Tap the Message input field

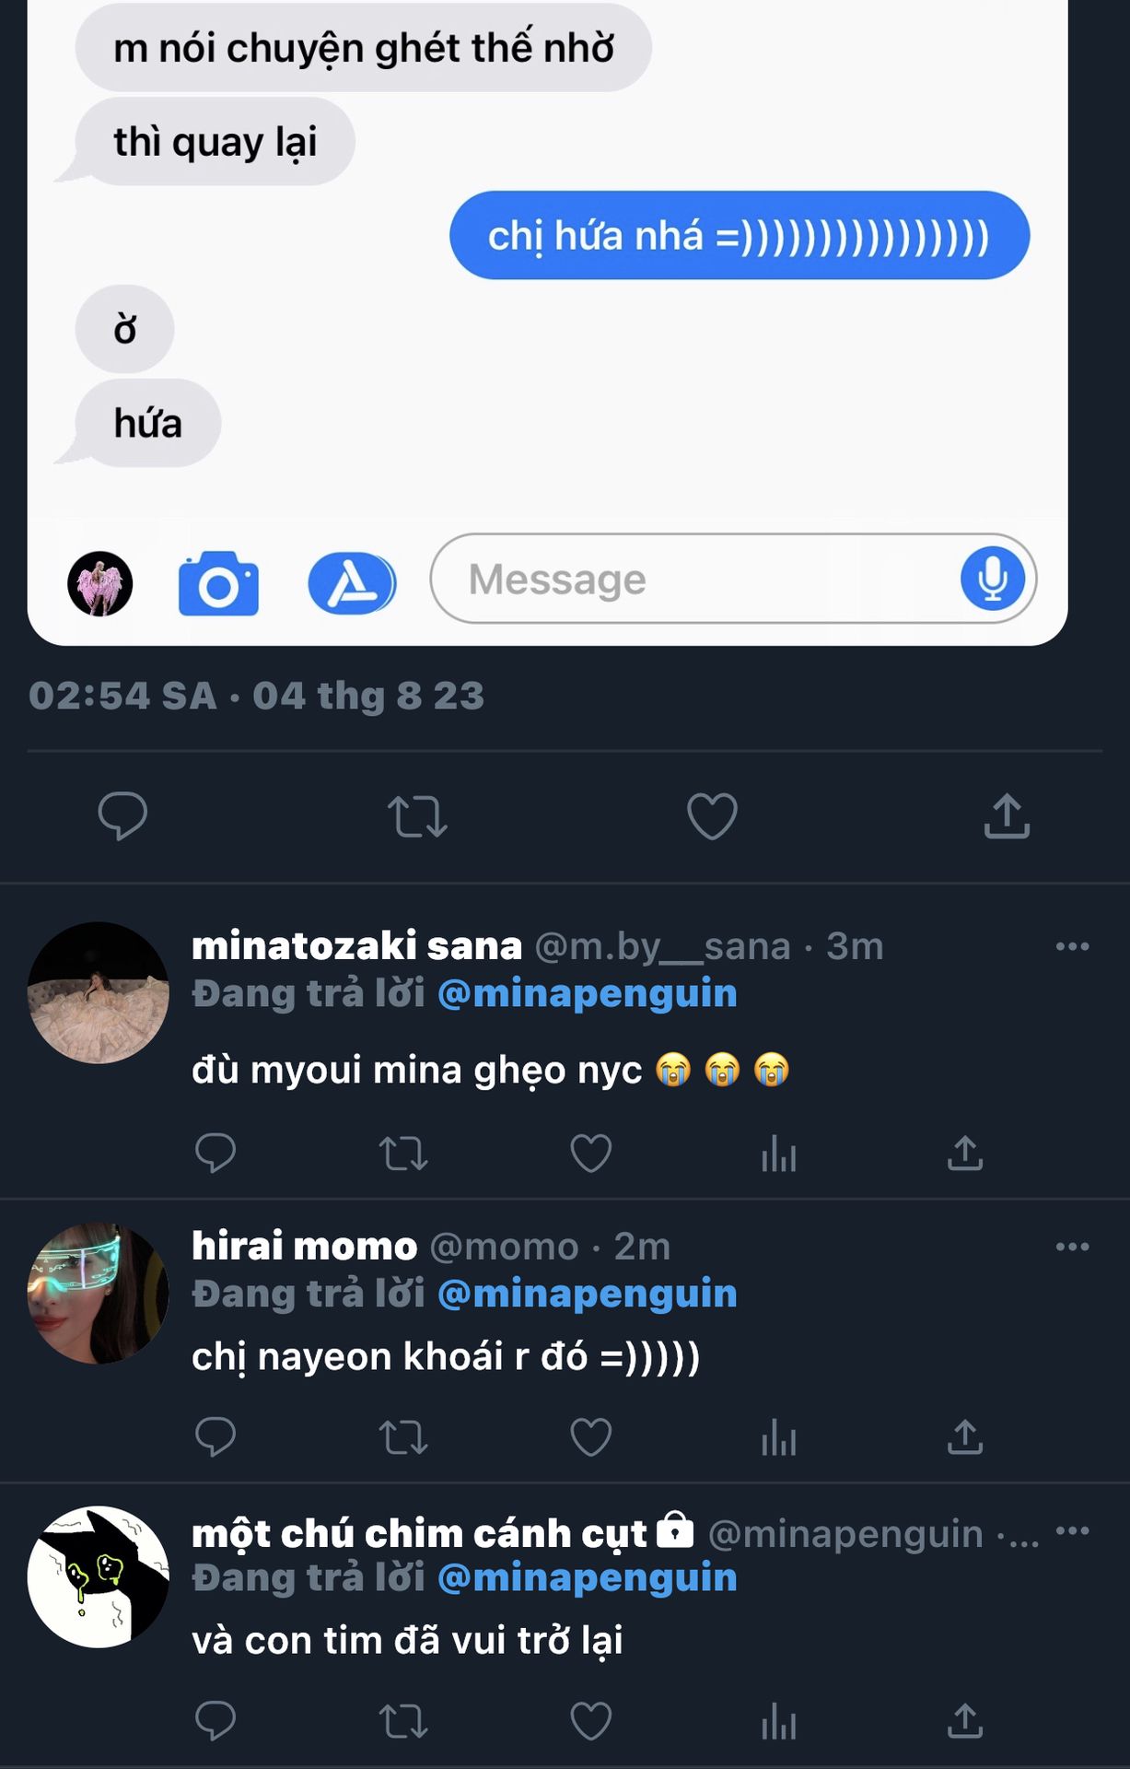point(733,579)
